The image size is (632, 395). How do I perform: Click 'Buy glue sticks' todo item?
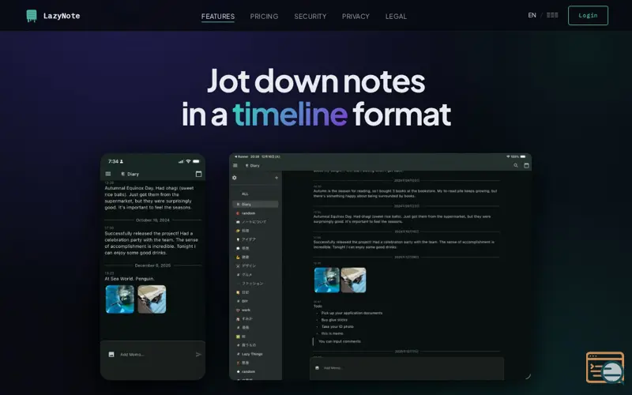pyautogui.click(x=334, y=320)
